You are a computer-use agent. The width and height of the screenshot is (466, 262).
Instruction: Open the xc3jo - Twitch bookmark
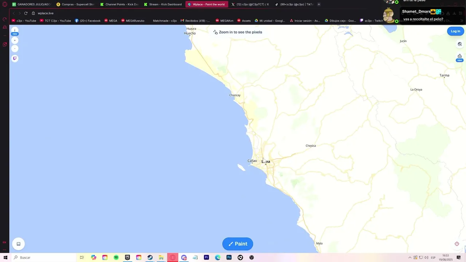pos(371,21)
